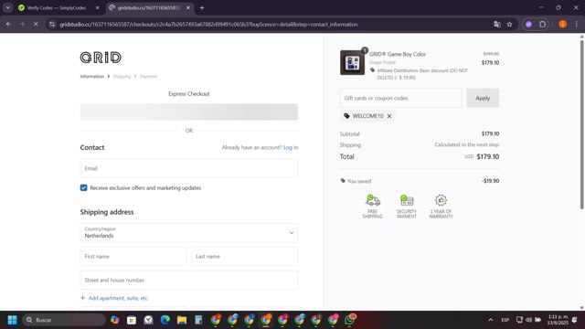Focus the First name field
The image size is (585, 329).
133,257
